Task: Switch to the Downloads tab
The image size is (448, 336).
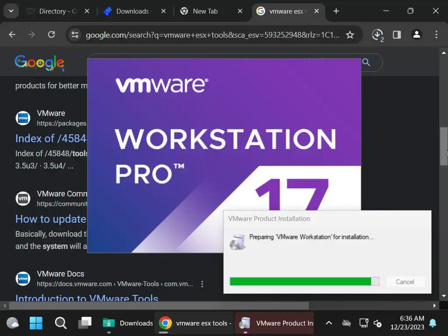Action: (x=134, y=11)
